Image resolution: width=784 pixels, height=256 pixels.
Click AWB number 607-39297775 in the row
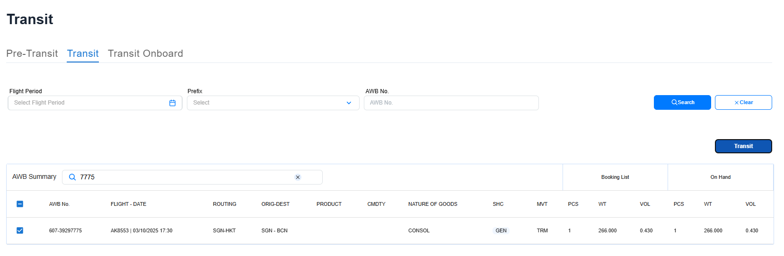click(x=65, y=231)
